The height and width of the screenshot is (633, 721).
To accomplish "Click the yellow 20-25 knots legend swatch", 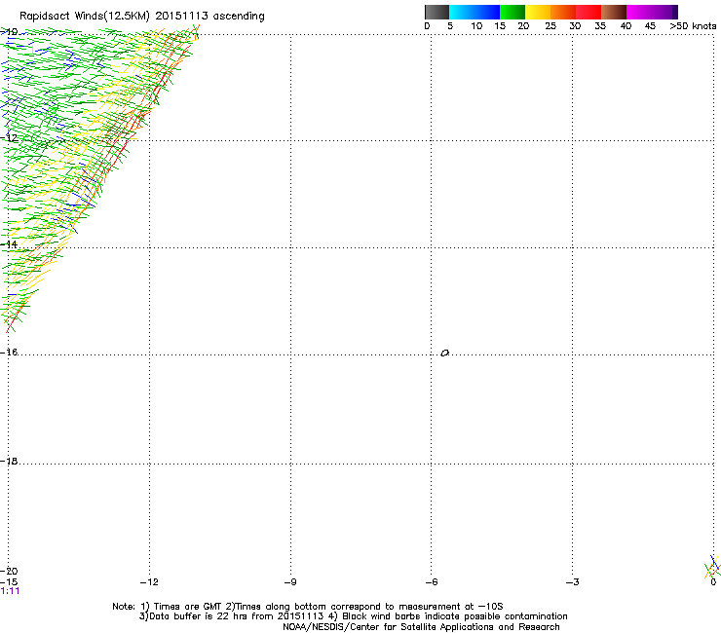I will coord(538,12).
